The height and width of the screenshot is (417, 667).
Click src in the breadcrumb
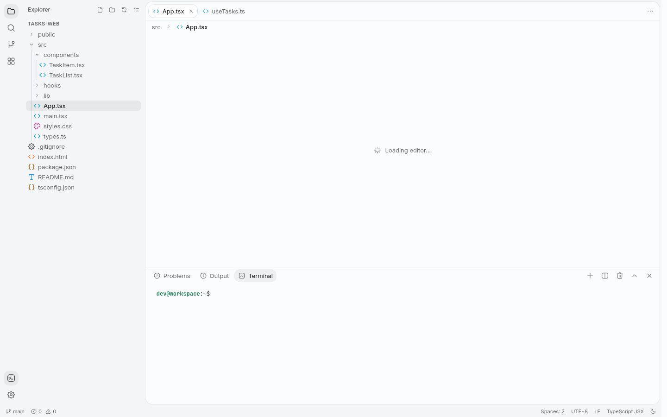[x=156, y=27]
